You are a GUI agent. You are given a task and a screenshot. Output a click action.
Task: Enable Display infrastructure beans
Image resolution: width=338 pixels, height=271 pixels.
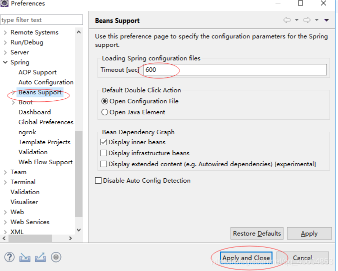click(x=104, y=153)
